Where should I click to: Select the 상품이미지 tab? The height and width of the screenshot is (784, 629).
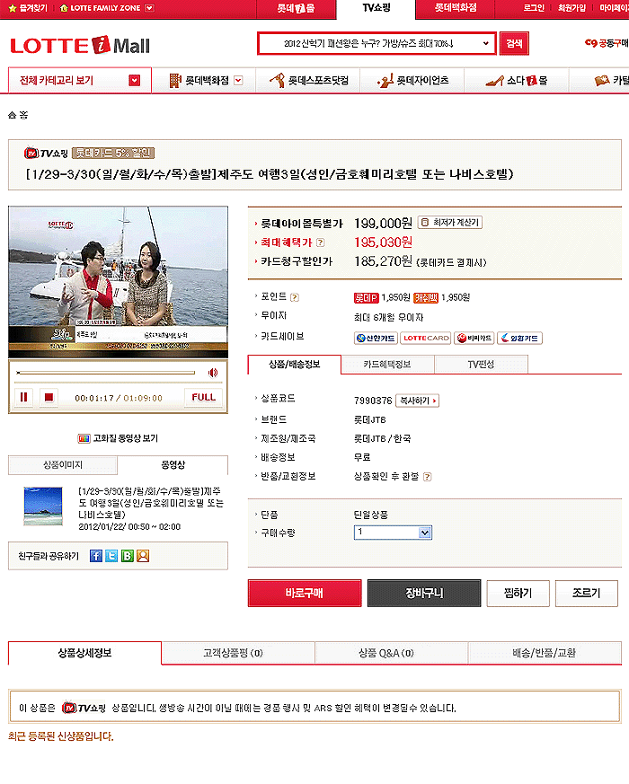point(63,465)
